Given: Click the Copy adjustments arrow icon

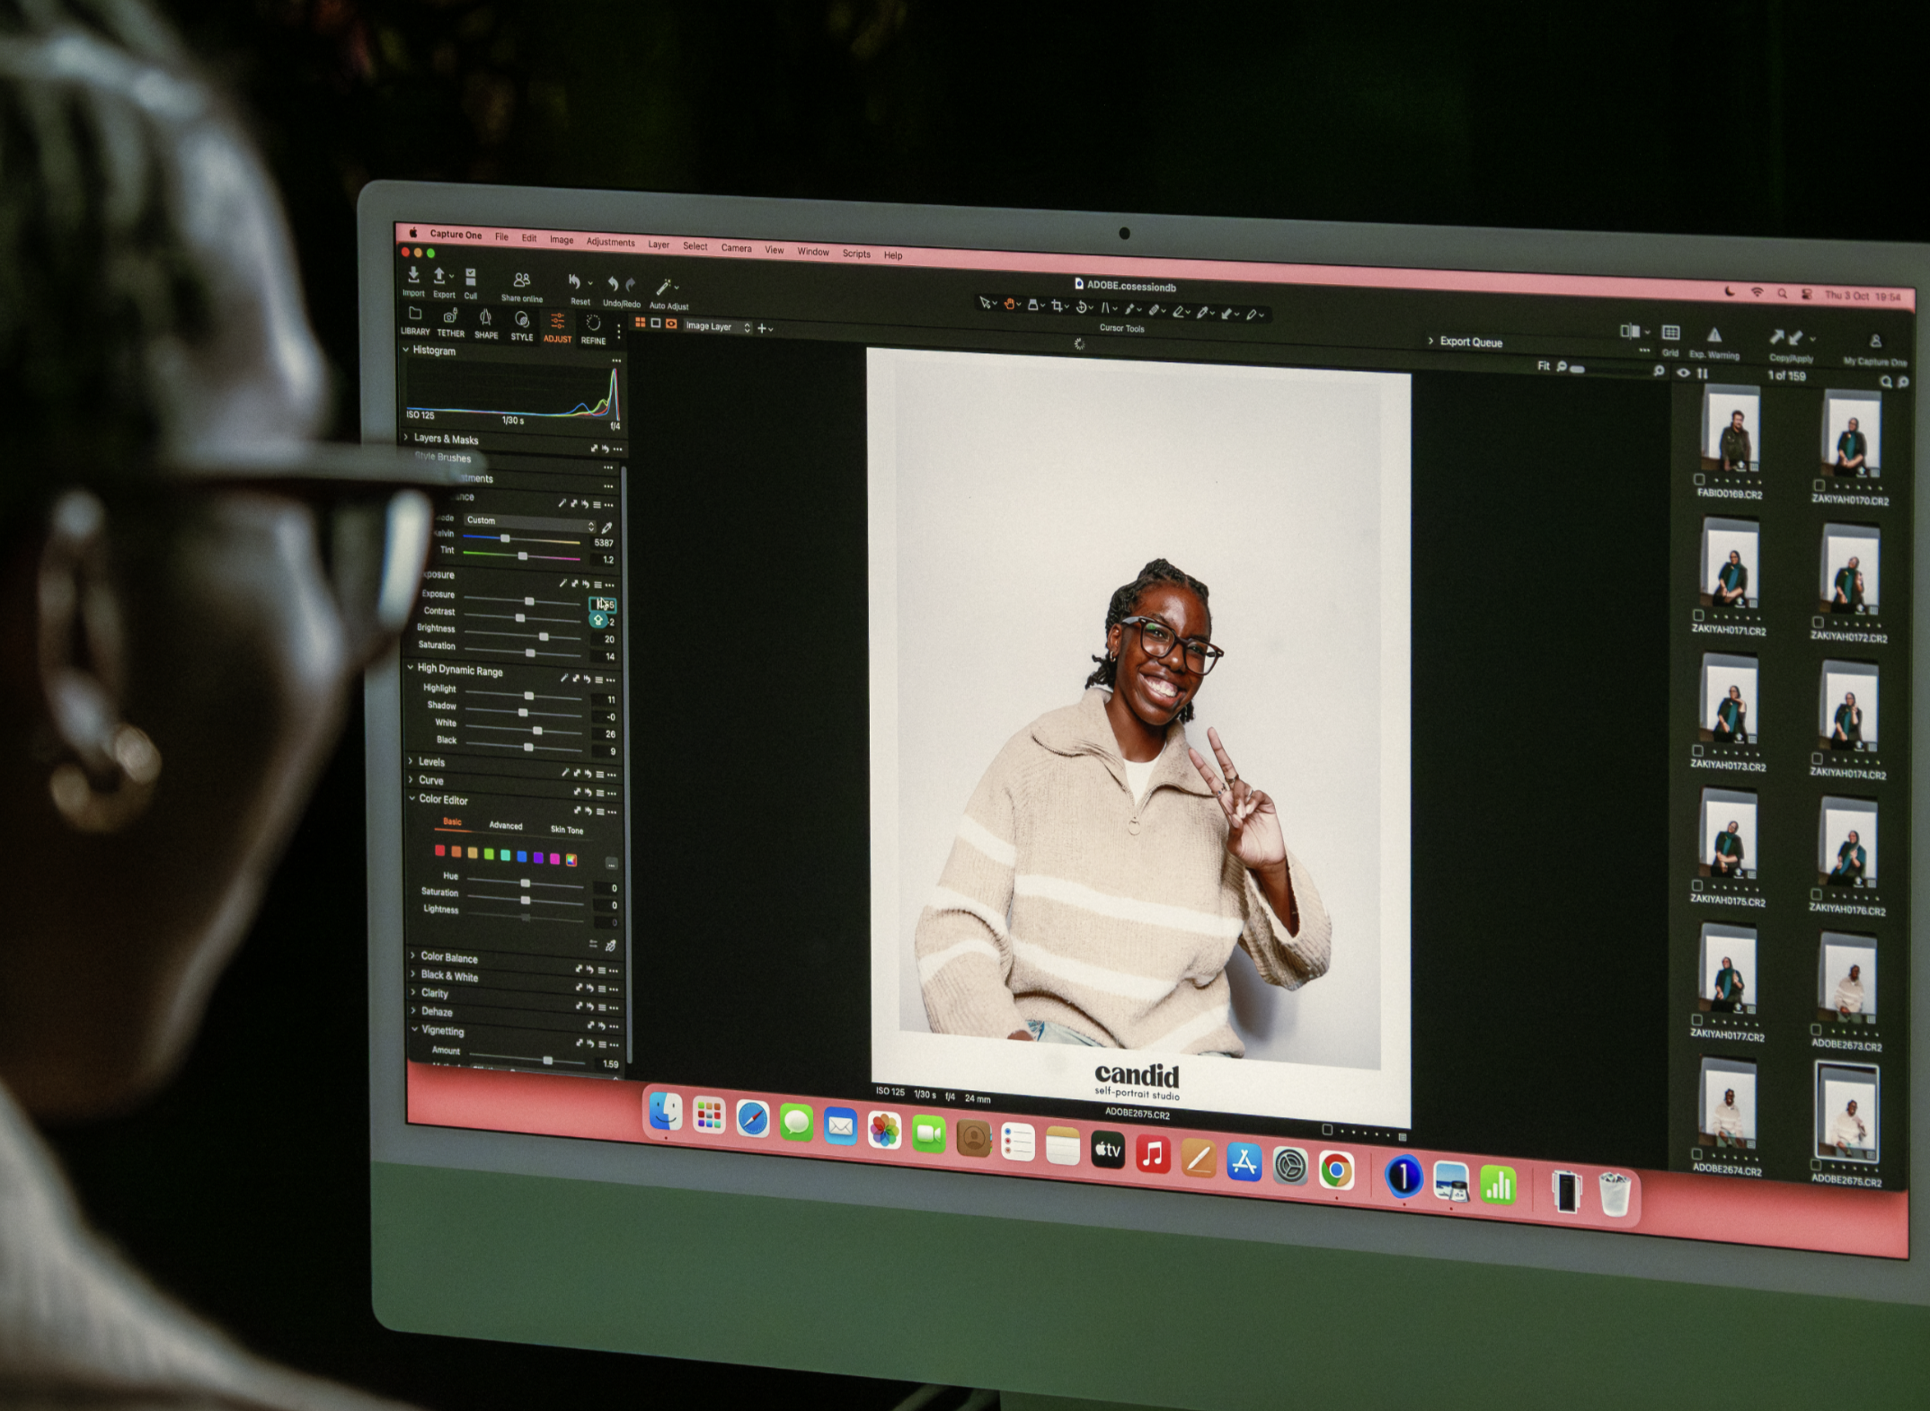Looking at the screenshot, I should [1776, 337].
